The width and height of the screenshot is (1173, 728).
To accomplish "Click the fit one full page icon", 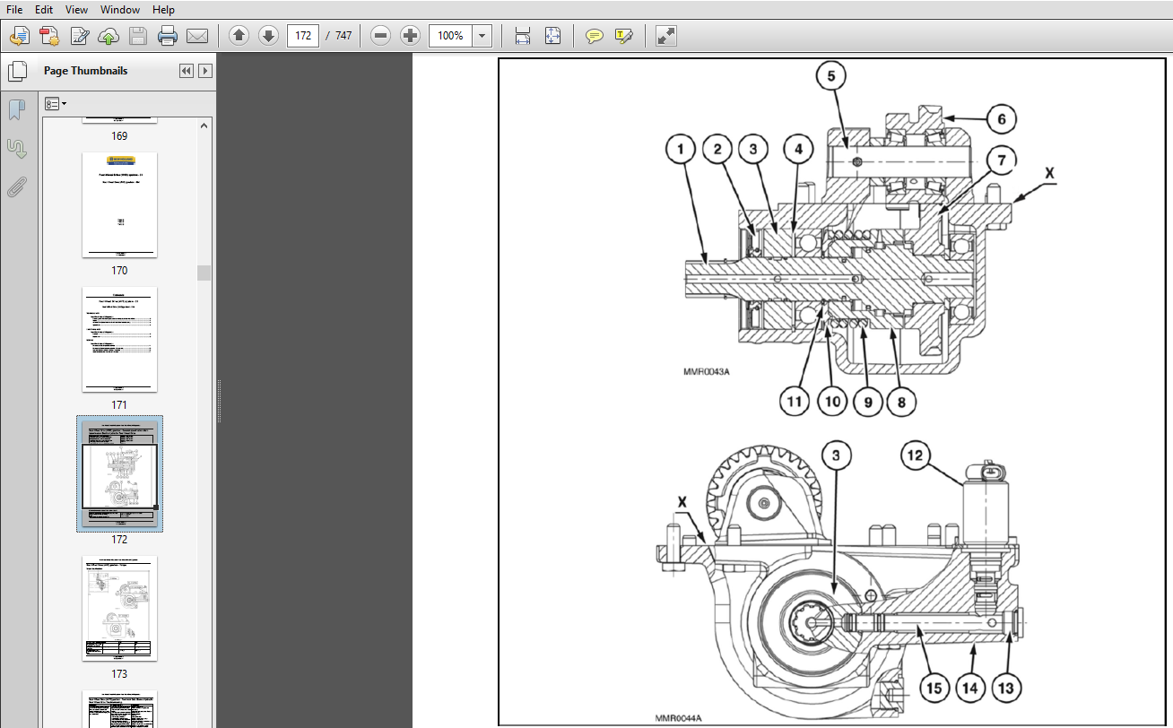I will [x=552, y=36].
